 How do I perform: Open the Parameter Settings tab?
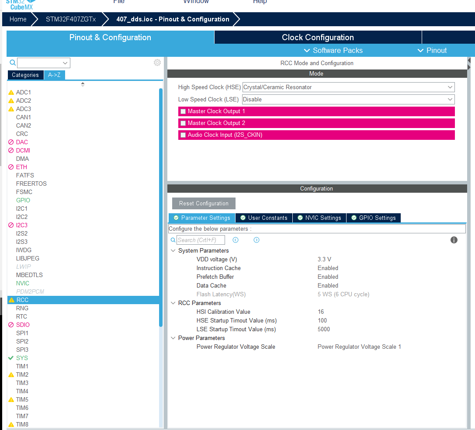(x=202, y=218)
